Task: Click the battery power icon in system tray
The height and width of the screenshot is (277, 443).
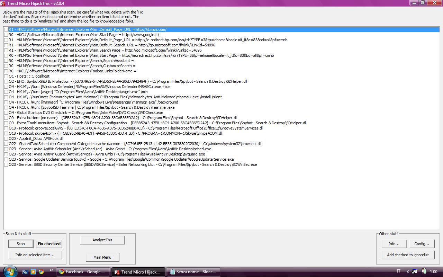Action: 424,272
